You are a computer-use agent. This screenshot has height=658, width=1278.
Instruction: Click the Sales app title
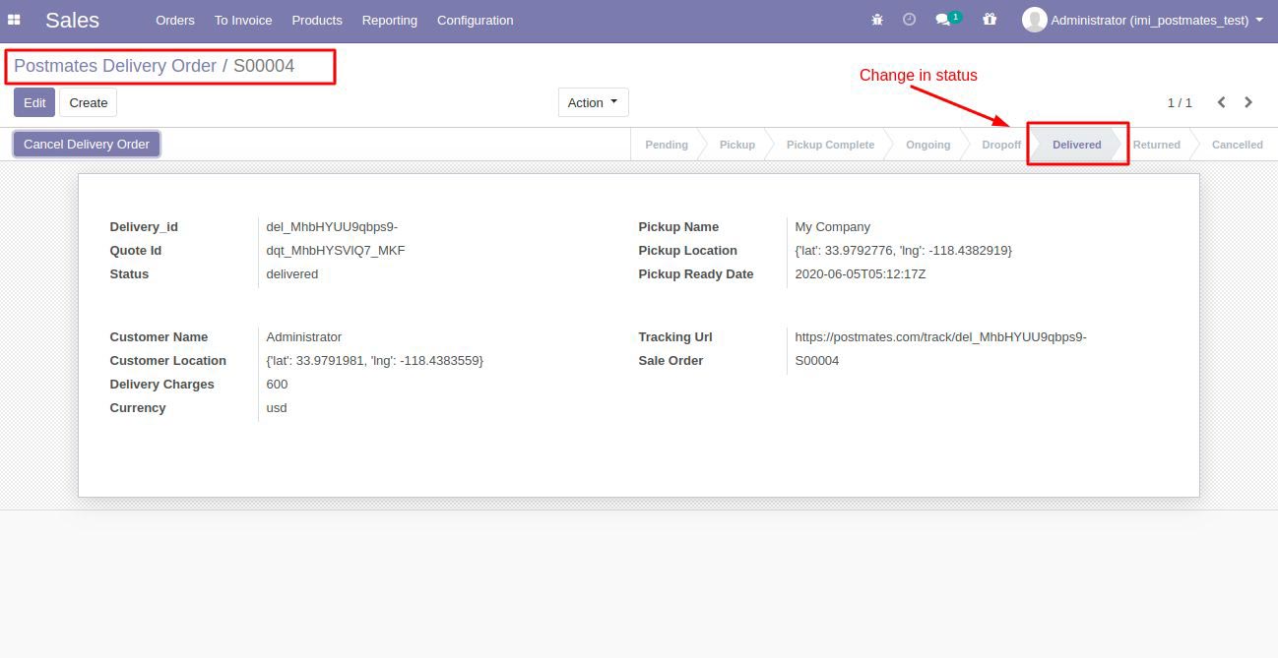pyautogui.click(x=72, y=20)
